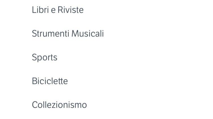Choose the Sports category
213x119 pixels.
coord(45,57)
